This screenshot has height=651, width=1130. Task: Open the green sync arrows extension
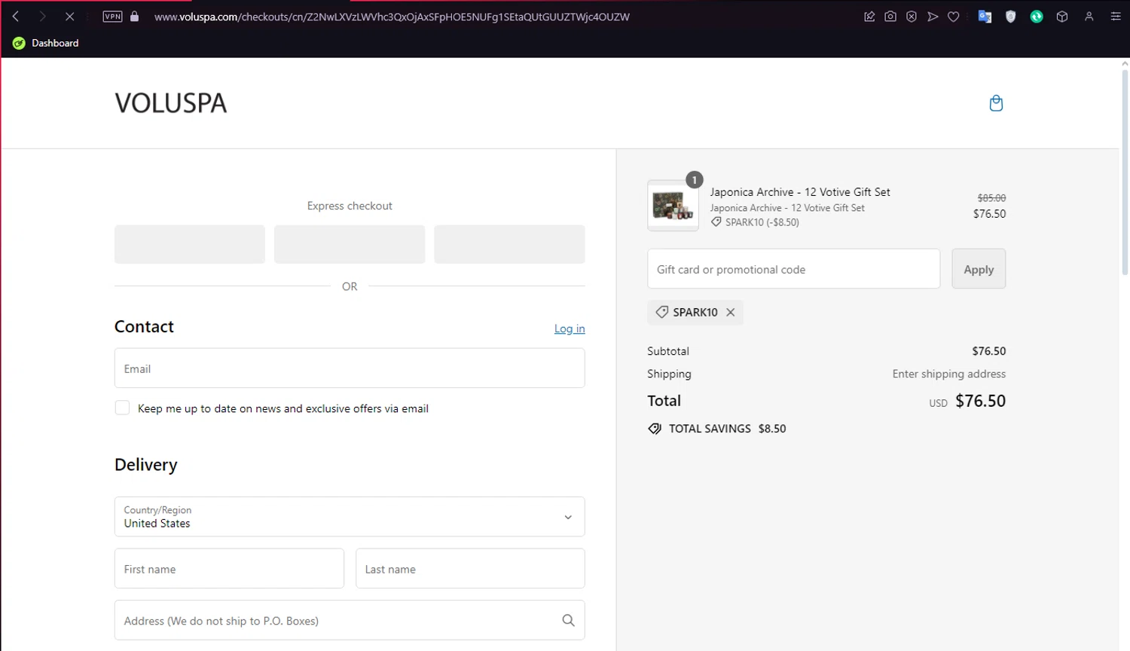pos(1037,17)
